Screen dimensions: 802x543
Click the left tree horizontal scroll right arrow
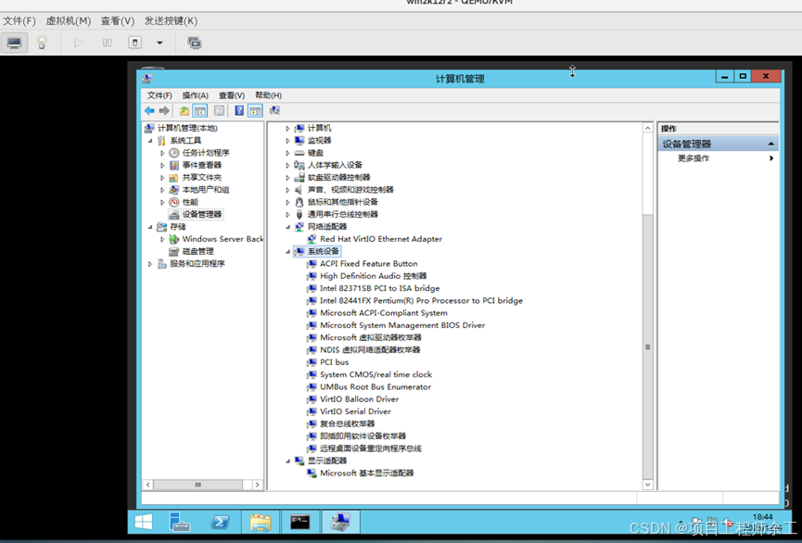258,485
